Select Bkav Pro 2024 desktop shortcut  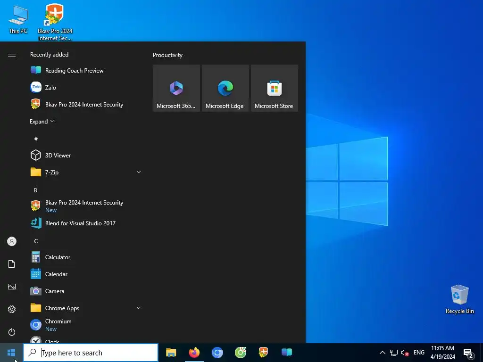[55, 22]
